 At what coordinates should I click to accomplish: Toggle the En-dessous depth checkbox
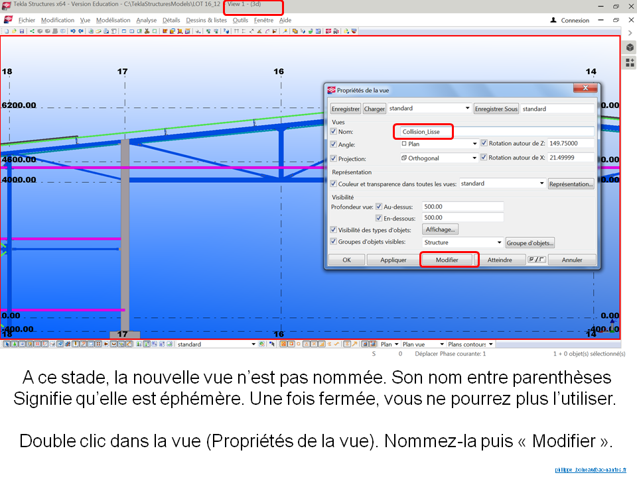coord(379,218)
